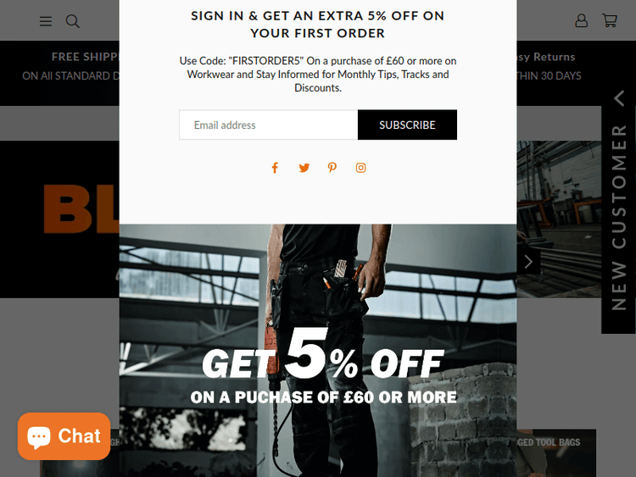Open the hamburger navigation menu
636x477 pixels.
46,21
